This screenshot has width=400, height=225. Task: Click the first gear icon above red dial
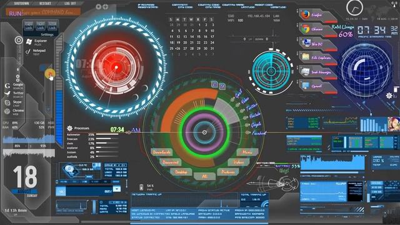(x=99, y=7)
